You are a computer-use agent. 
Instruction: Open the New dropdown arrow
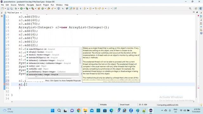pos(5,9)
